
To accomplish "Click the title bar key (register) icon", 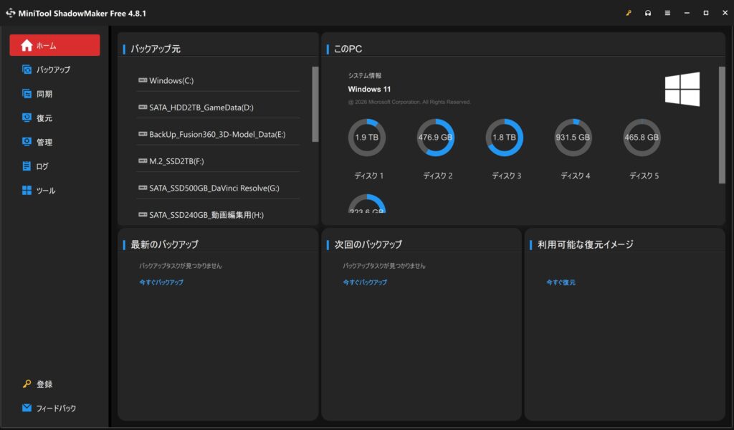I will pyautogui.click(x=628, y=13).
